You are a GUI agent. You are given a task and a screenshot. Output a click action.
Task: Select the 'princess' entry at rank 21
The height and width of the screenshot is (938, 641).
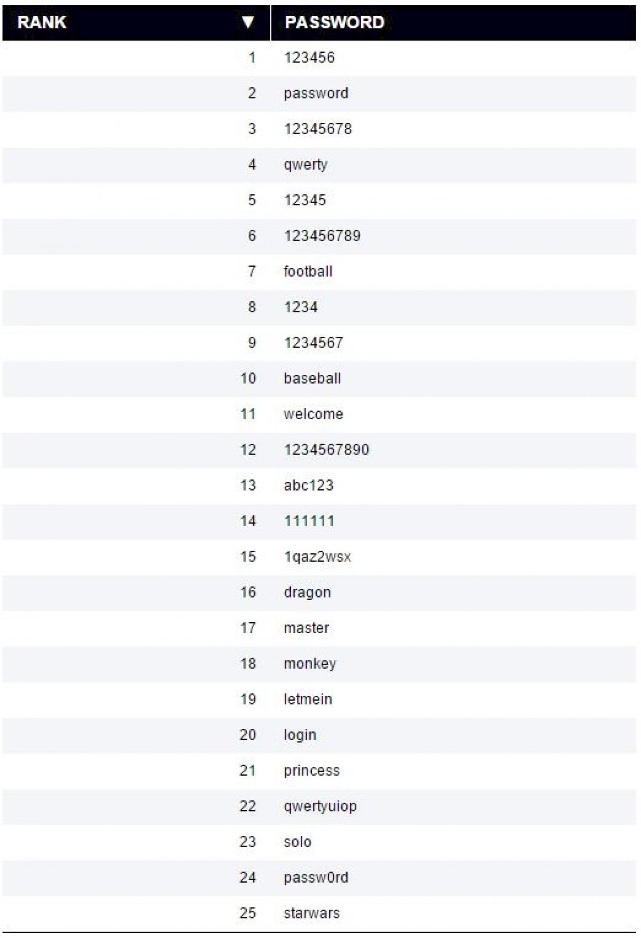tap(312, 771)
